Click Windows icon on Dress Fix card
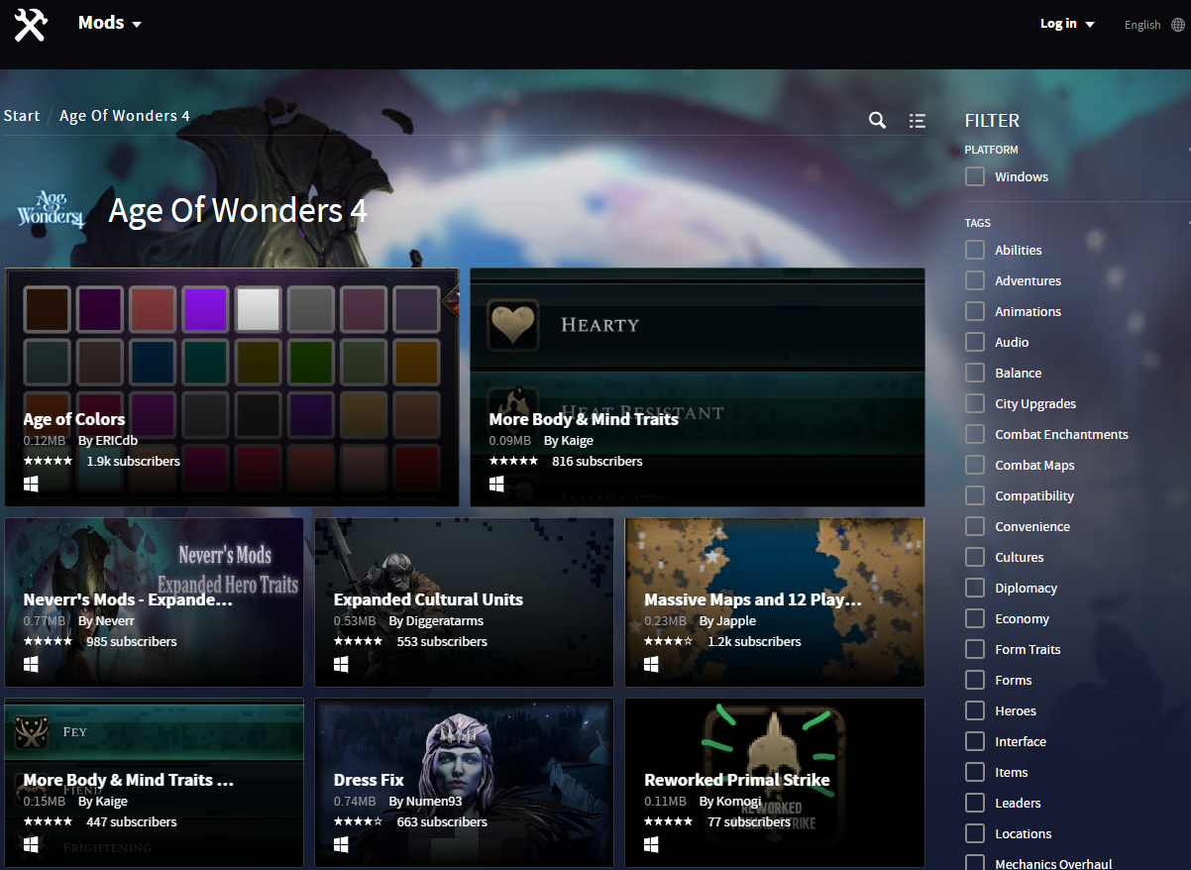The image size is (1191, 870). click(341, 844)
